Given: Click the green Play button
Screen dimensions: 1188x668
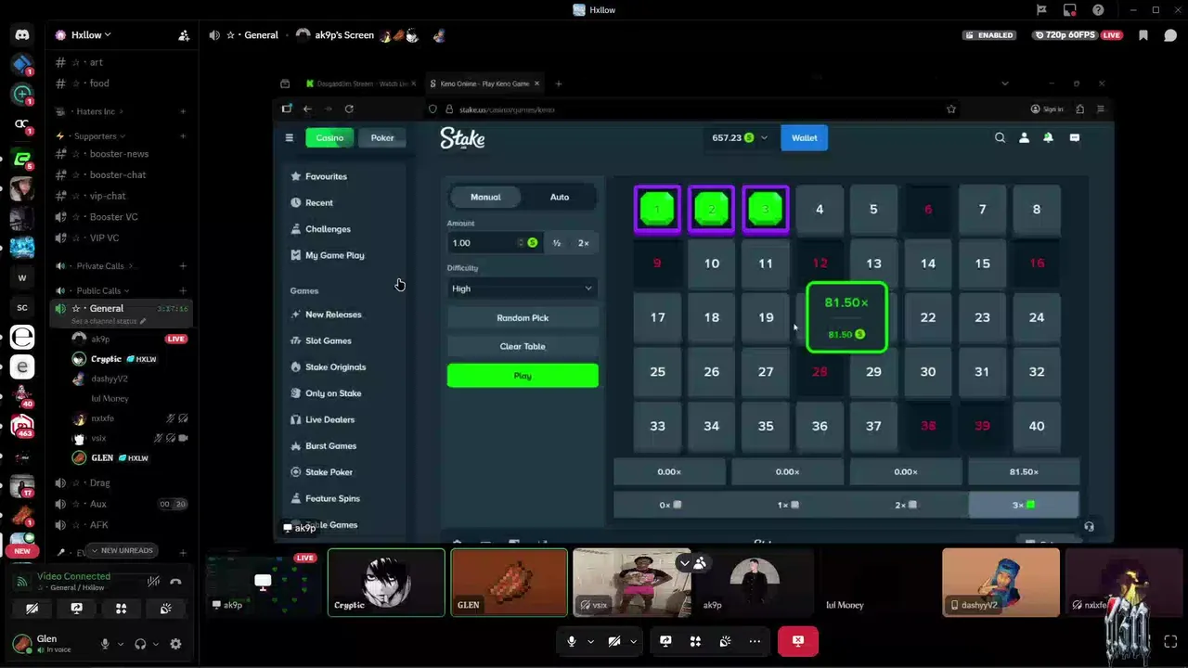Looking at the screenshot, I should (523, 376).
